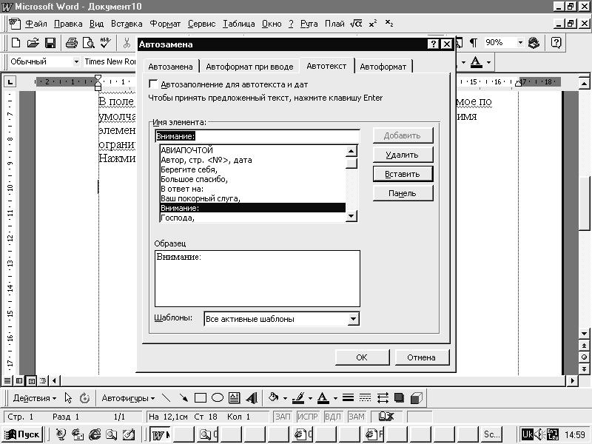
Task: Create a new document with the New icon
Action: click(16, 43)
